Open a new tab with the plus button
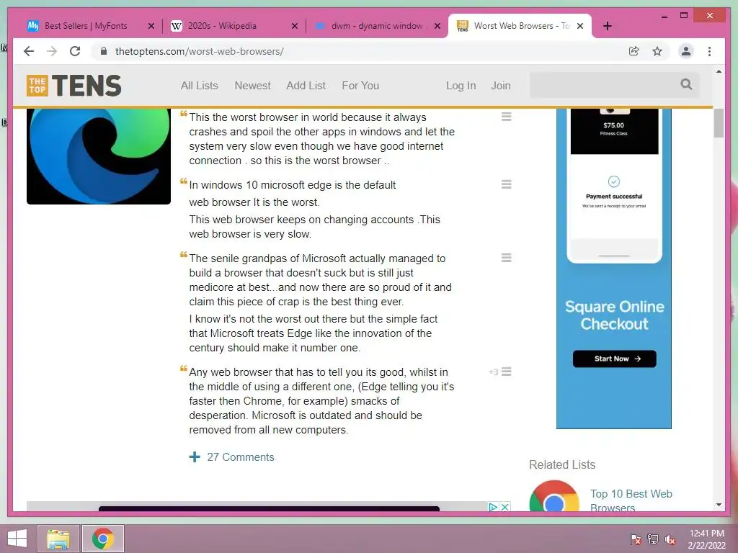The width and height of the screenshot is (738, 553). (608, 26)
